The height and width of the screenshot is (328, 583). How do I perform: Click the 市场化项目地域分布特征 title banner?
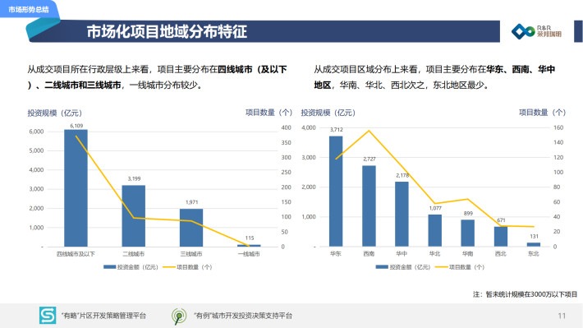tap(264, 31)
